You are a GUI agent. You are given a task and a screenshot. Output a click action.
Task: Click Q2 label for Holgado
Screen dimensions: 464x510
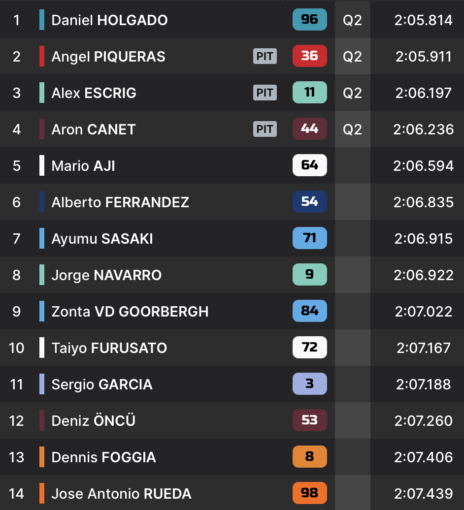pyautogui.click(x=352, y=20)
